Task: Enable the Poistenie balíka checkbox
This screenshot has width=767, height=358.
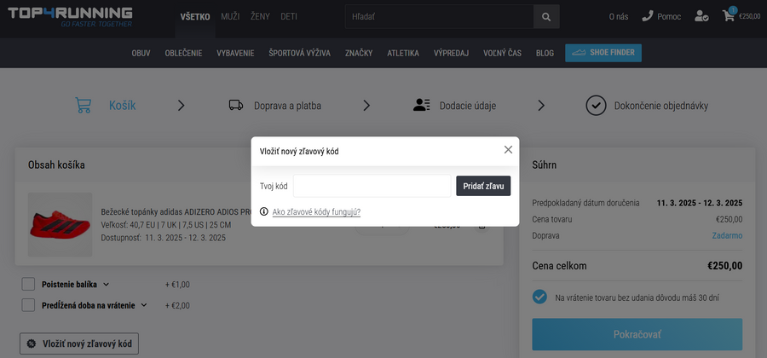Action: [28, 284]
